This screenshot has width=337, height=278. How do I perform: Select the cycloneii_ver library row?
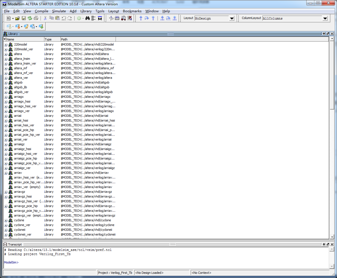(x=60, y=235)
